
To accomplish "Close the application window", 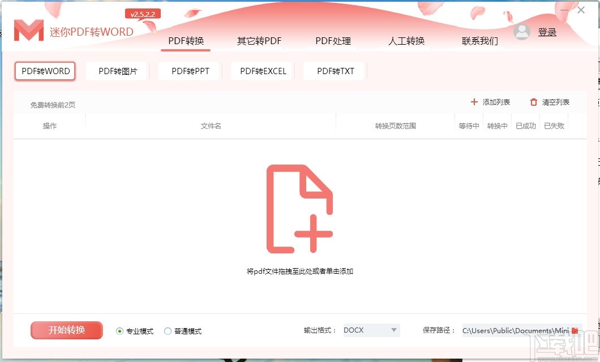I will click(581, 10).
